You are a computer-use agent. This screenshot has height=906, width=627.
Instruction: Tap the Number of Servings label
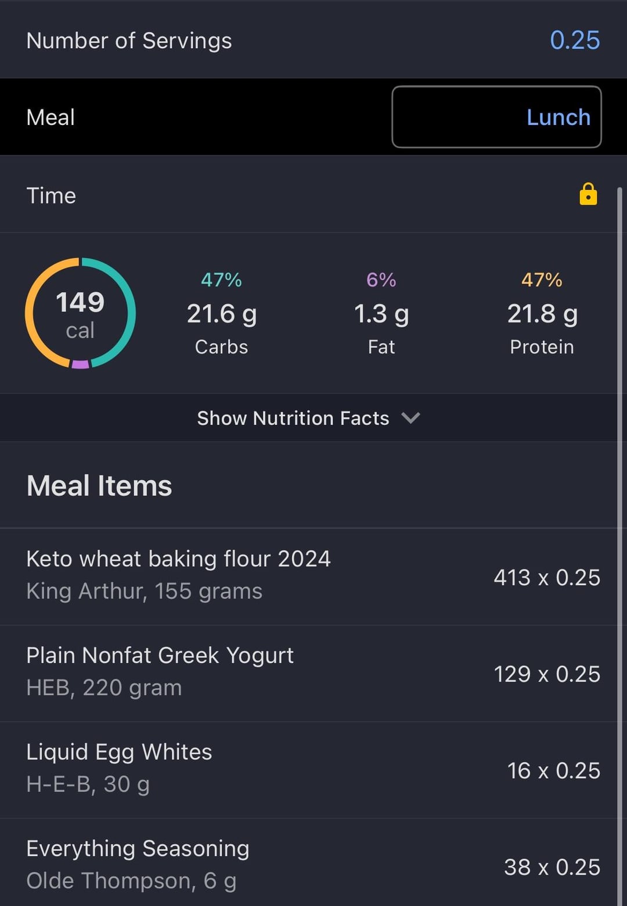[x=129, y=41]
